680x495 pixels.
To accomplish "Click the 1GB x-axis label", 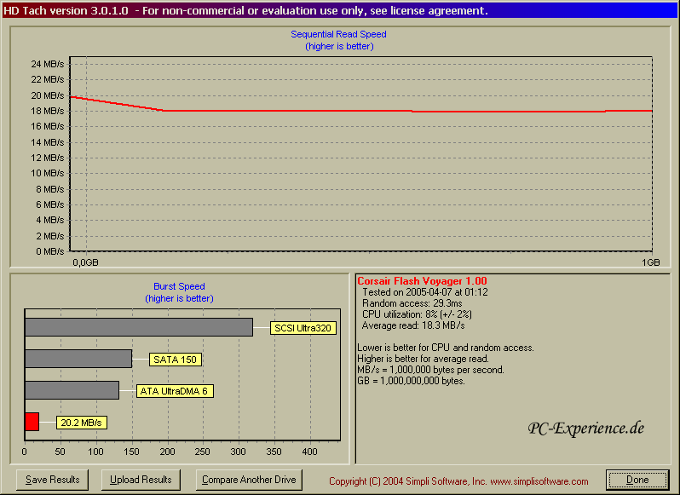I will click(x=650, y=262).
